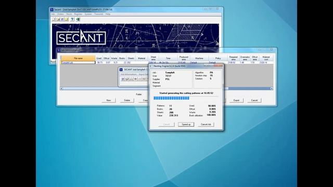333x187 pixels.
Task: Click Export button in Job Administration
Action: [236, 100]
